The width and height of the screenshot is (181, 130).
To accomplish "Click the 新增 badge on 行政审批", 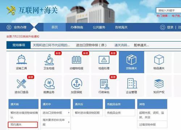I will (x=113, y=77).
